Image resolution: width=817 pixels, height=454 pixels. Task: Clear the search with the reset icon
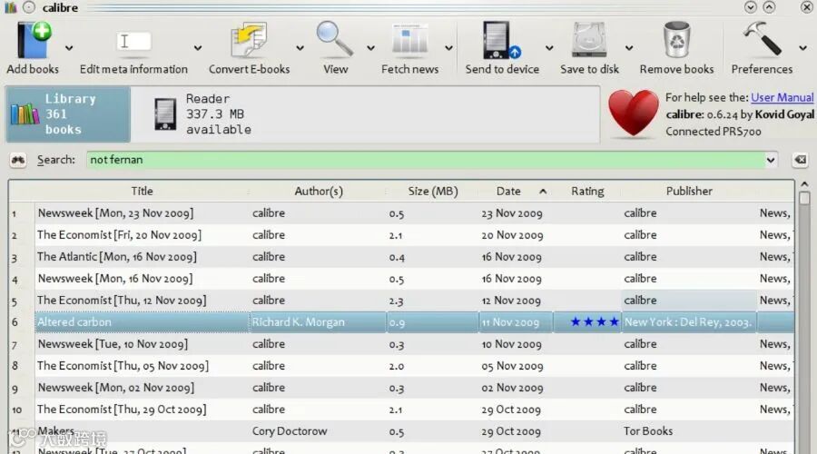[x=801, y=160]
